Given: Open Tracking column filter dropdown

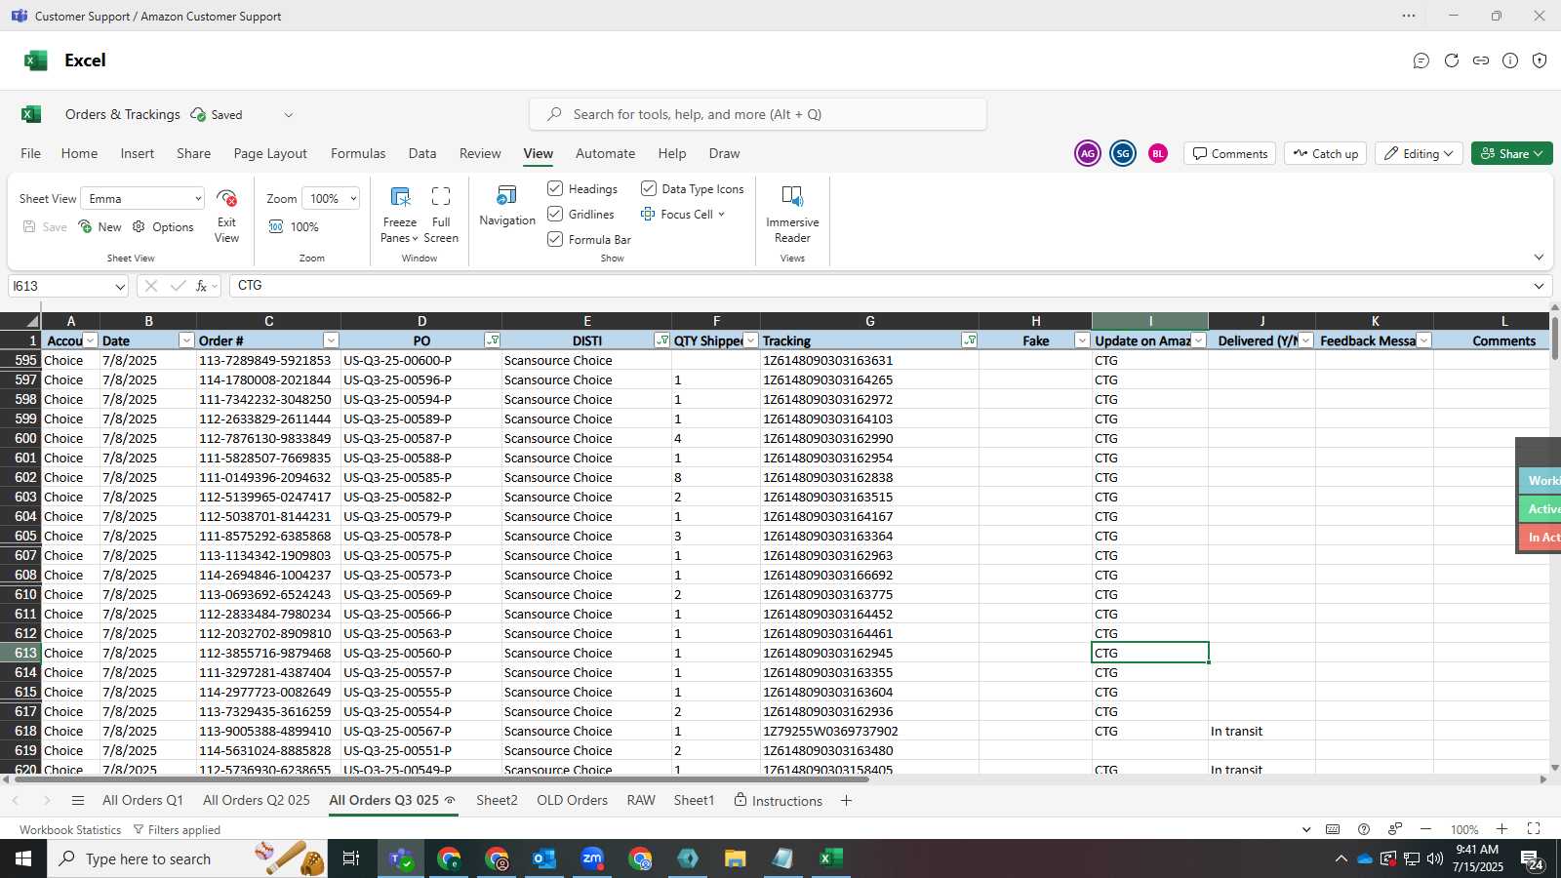Looking at the screenshot, I should click(x=969, y=340).
